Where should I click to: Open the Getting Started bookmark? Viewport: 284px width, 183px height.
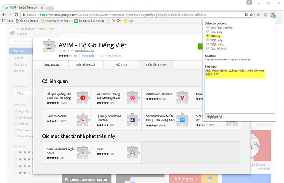[x=27, y=21]
